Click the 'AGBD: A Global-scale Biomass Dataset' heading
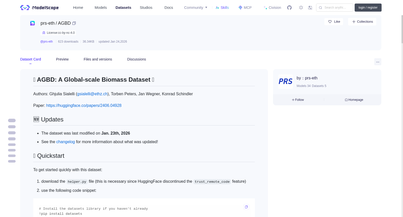This screenshot has width=403, height=217. [x=94, y=80]
